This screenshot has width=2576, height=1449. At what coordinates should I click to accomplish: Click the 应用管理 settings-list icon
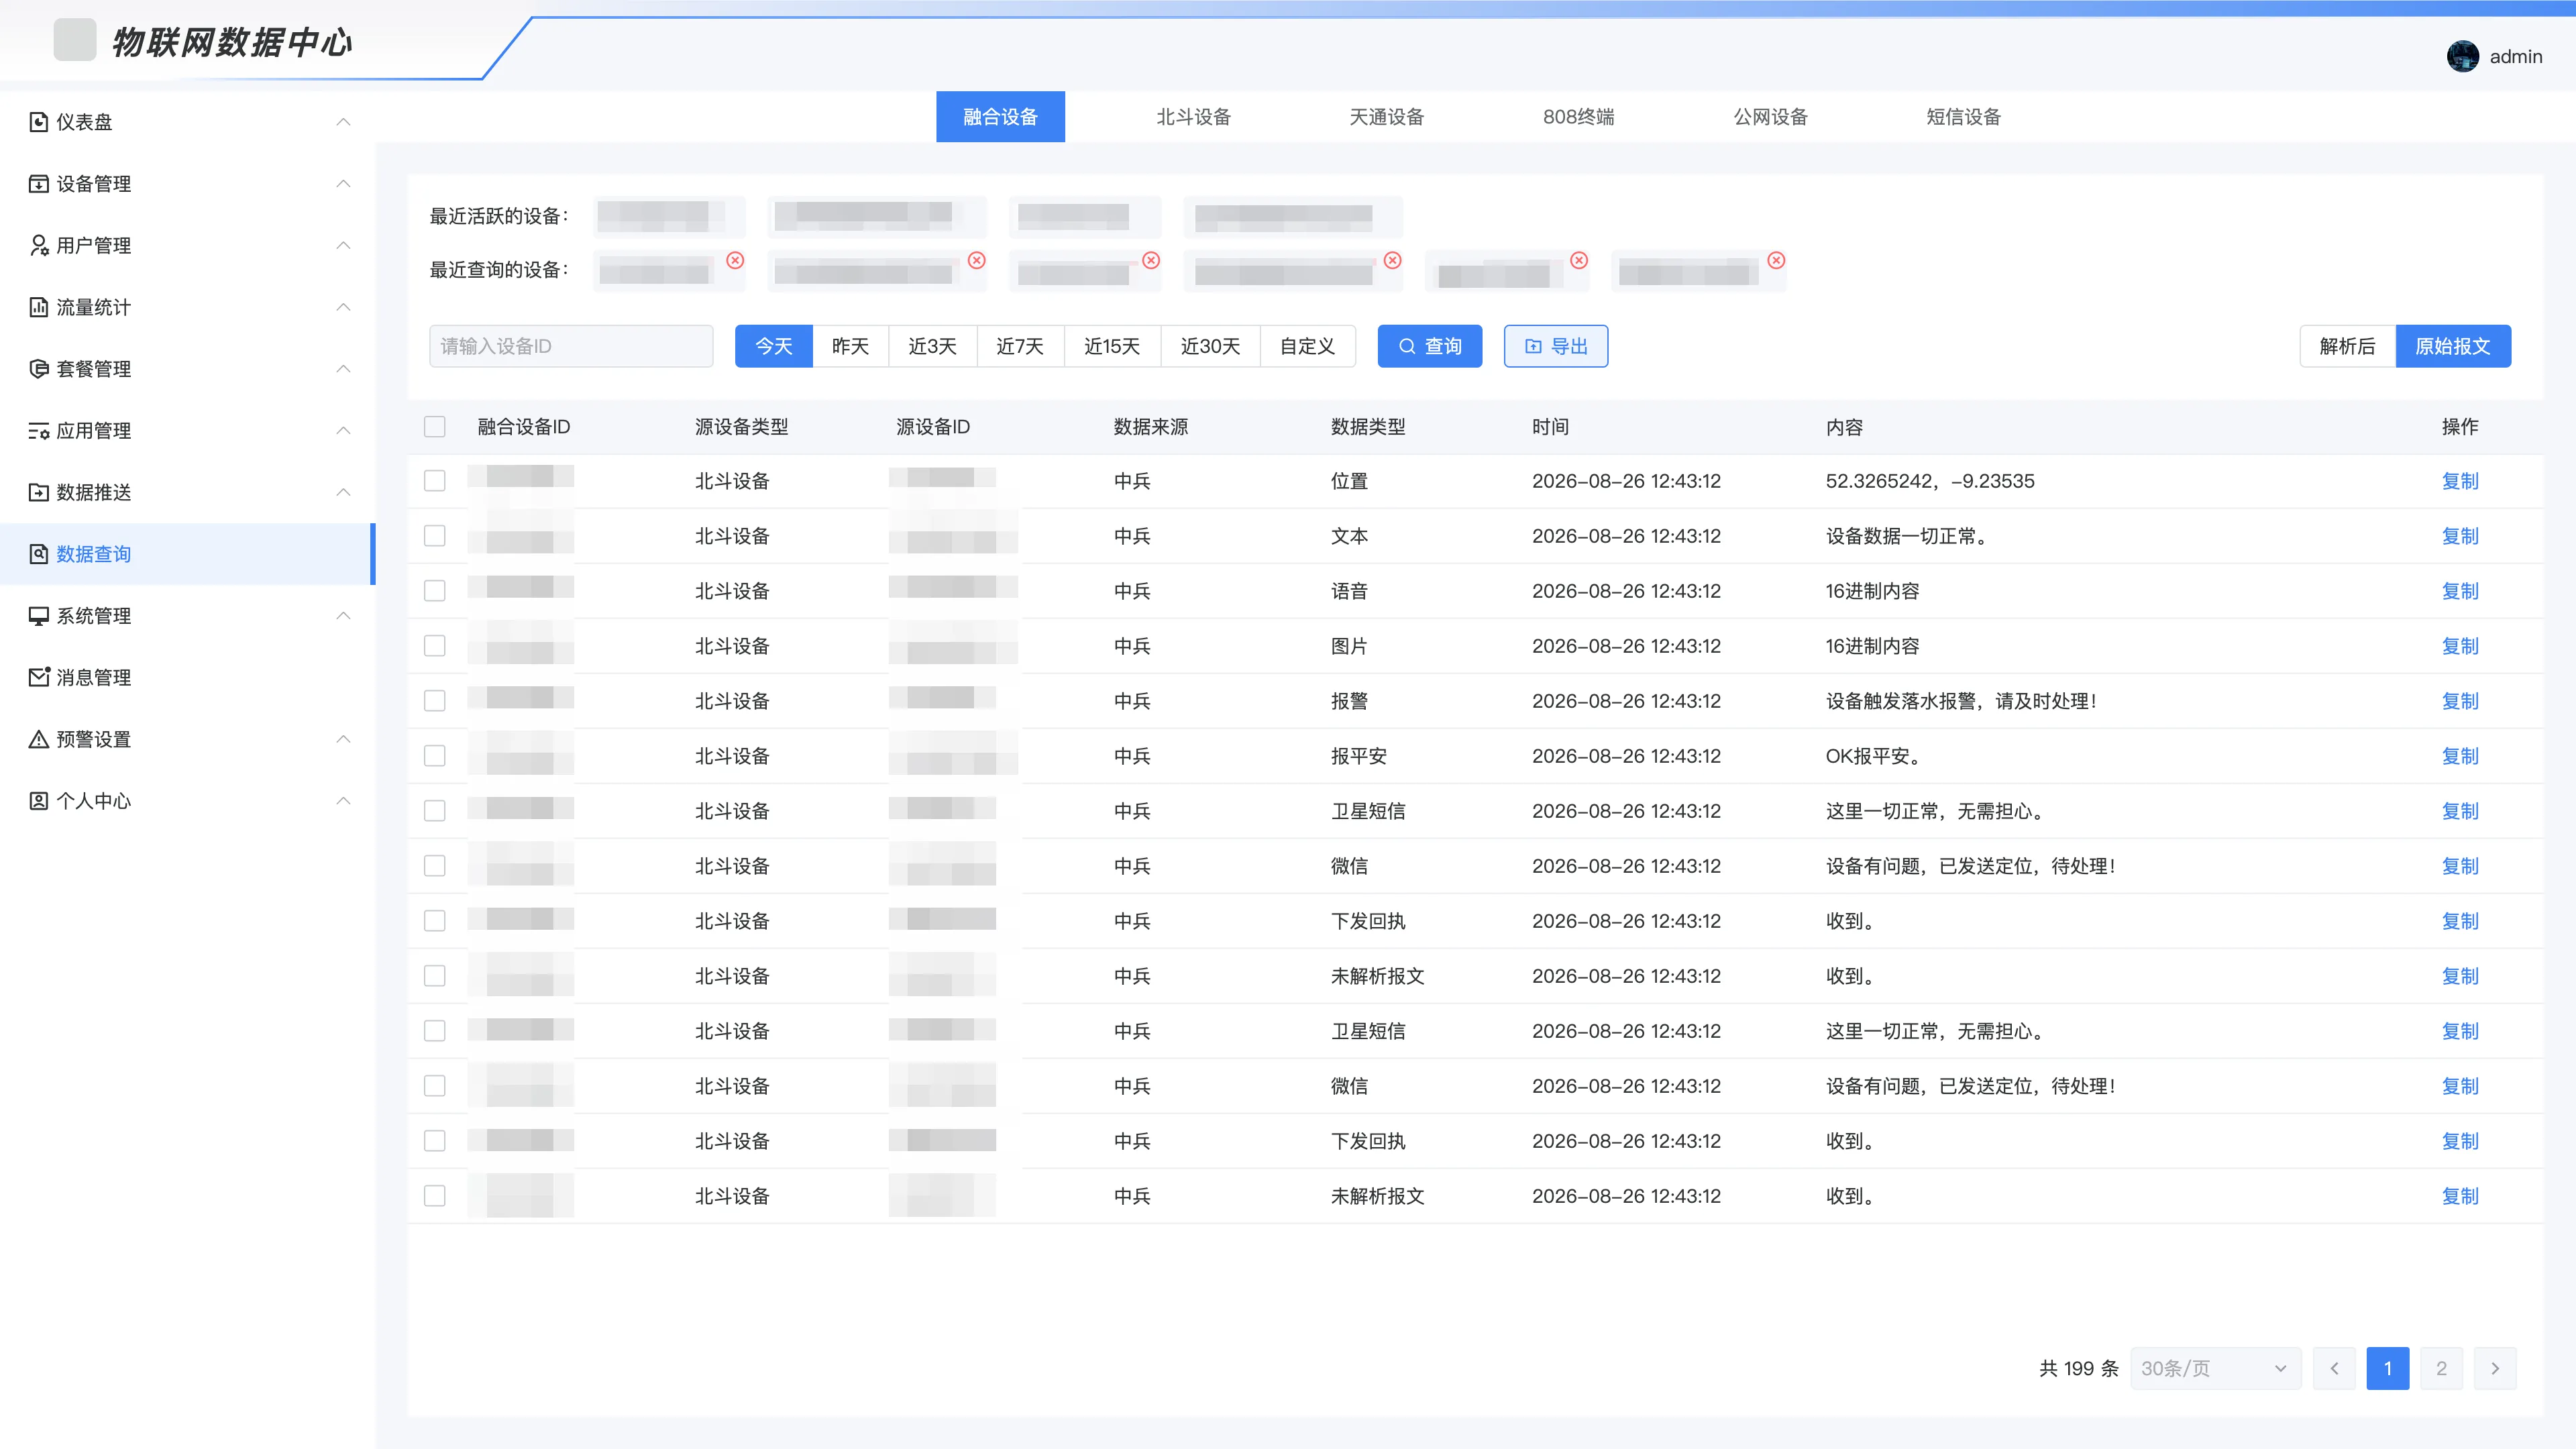coord(38,431)
